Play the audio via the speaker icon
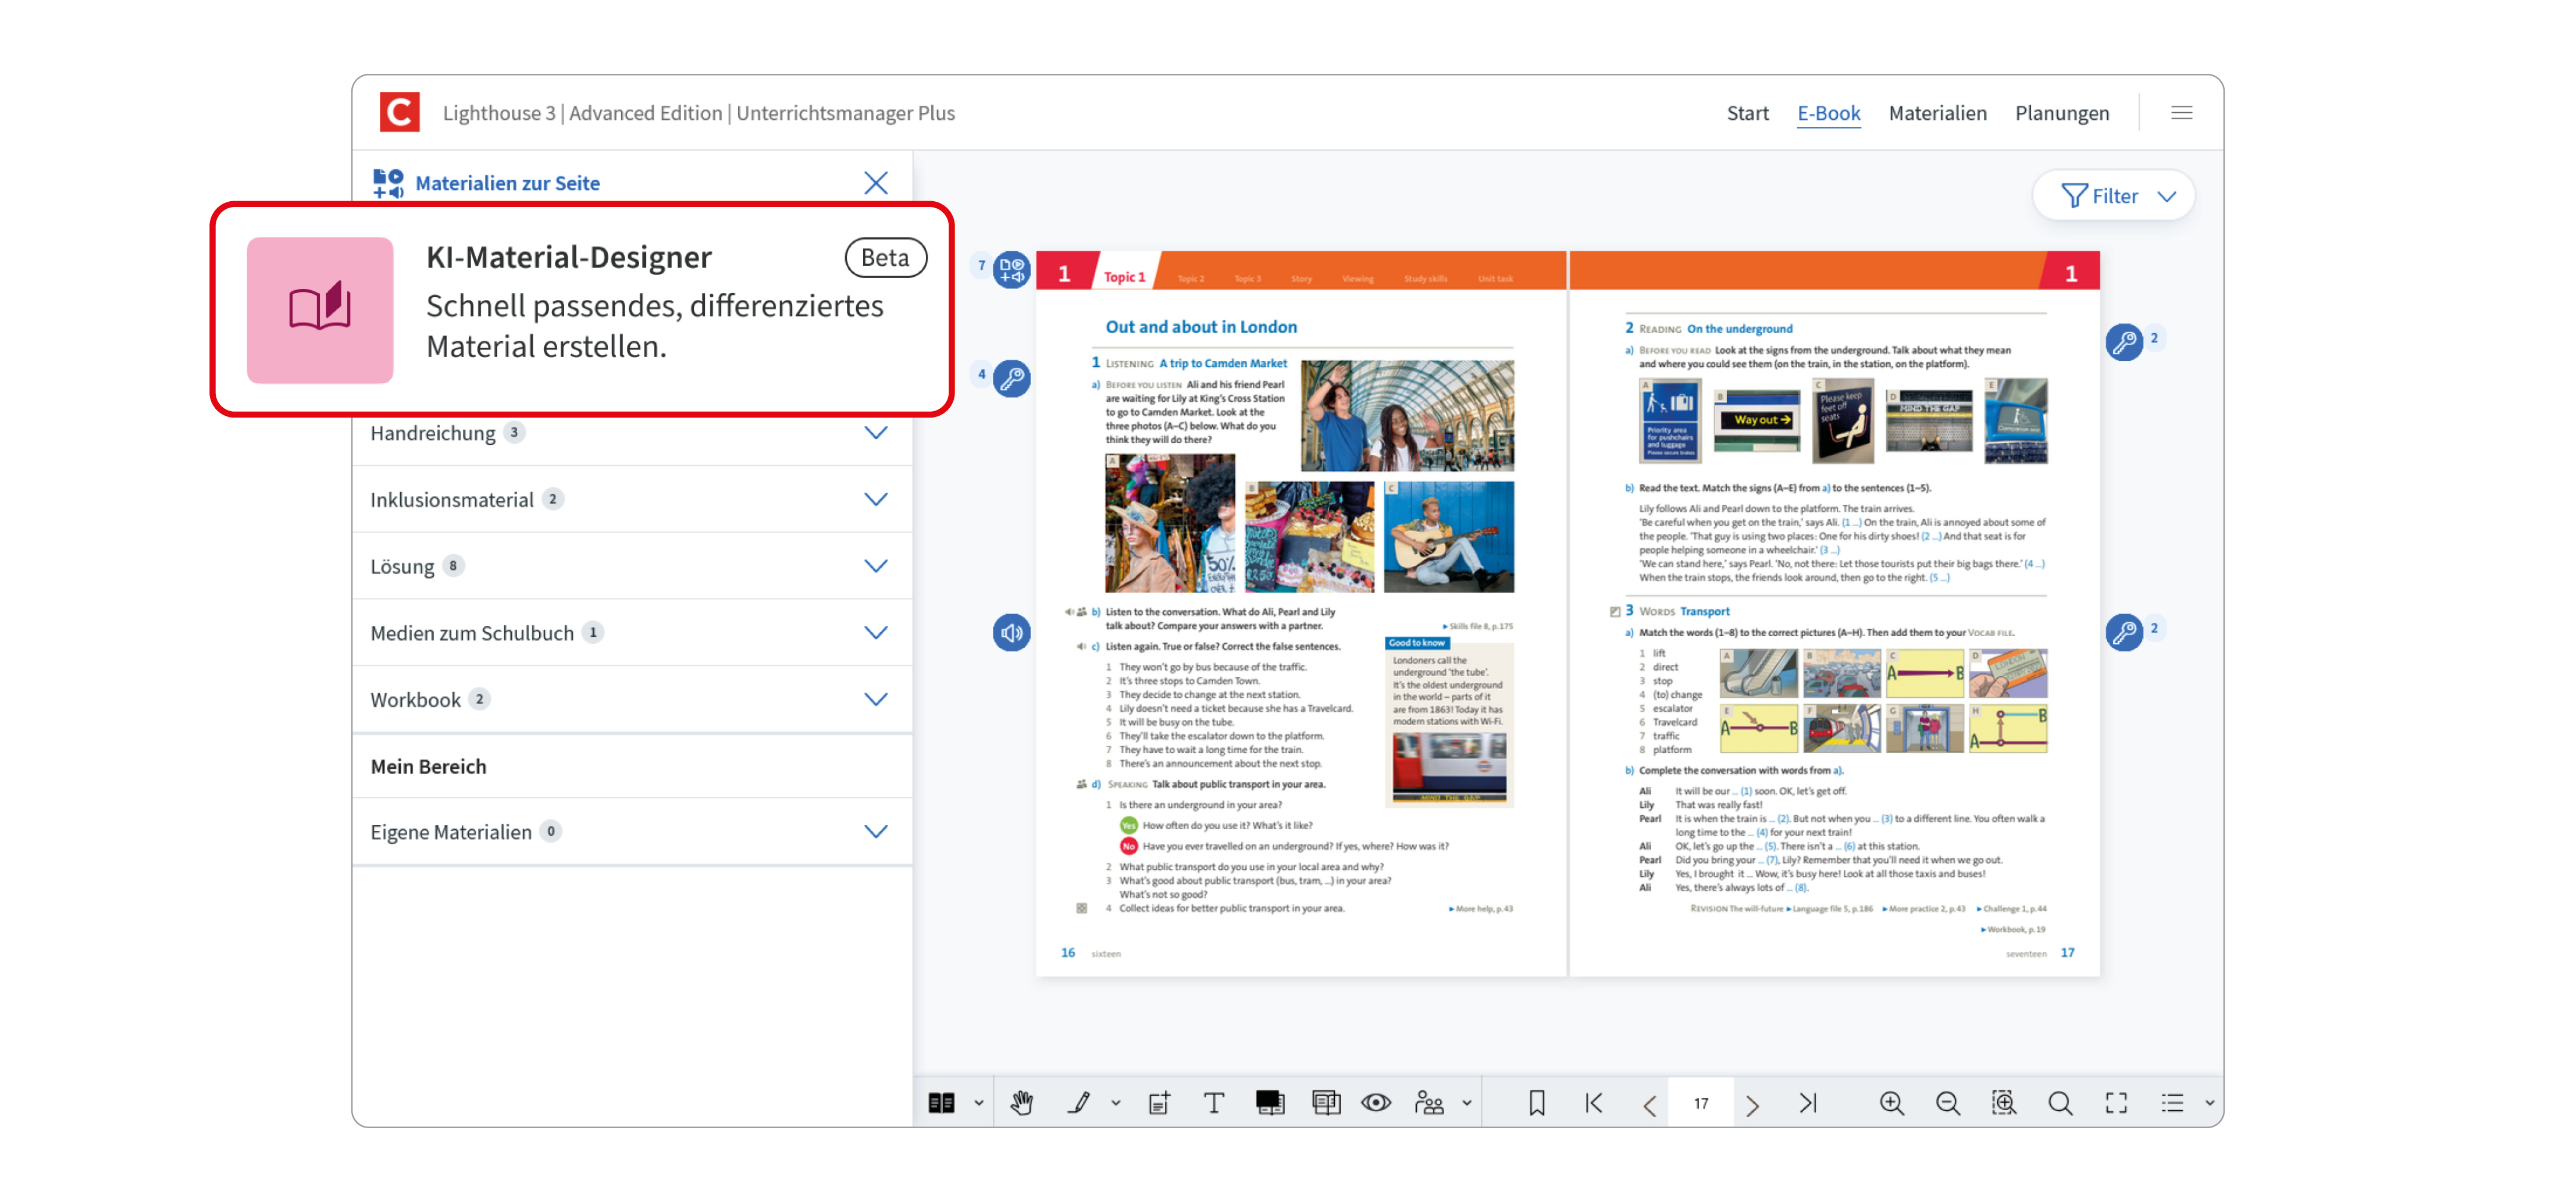The height and width of the screenshot is (1202, 2576). tap(1011, 632)
